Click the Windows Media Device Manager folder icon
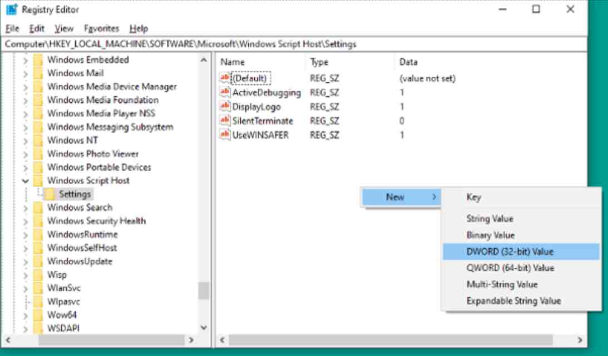The height and width of the screenshot is (356, 608). point(38,87)
